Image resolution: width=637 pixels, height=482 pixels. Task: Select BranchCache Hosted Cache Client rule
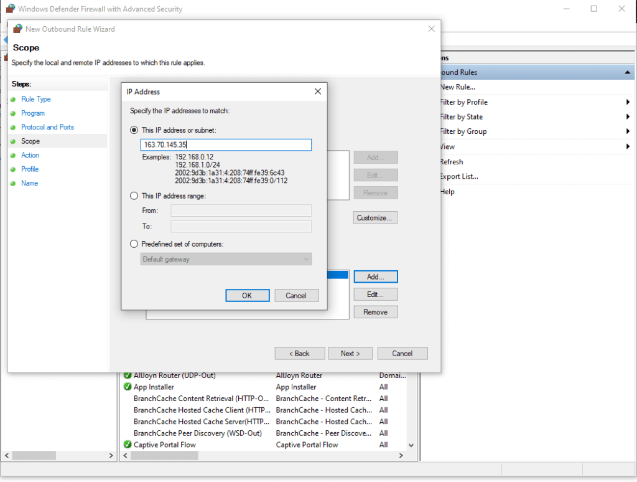click(264, 410)
